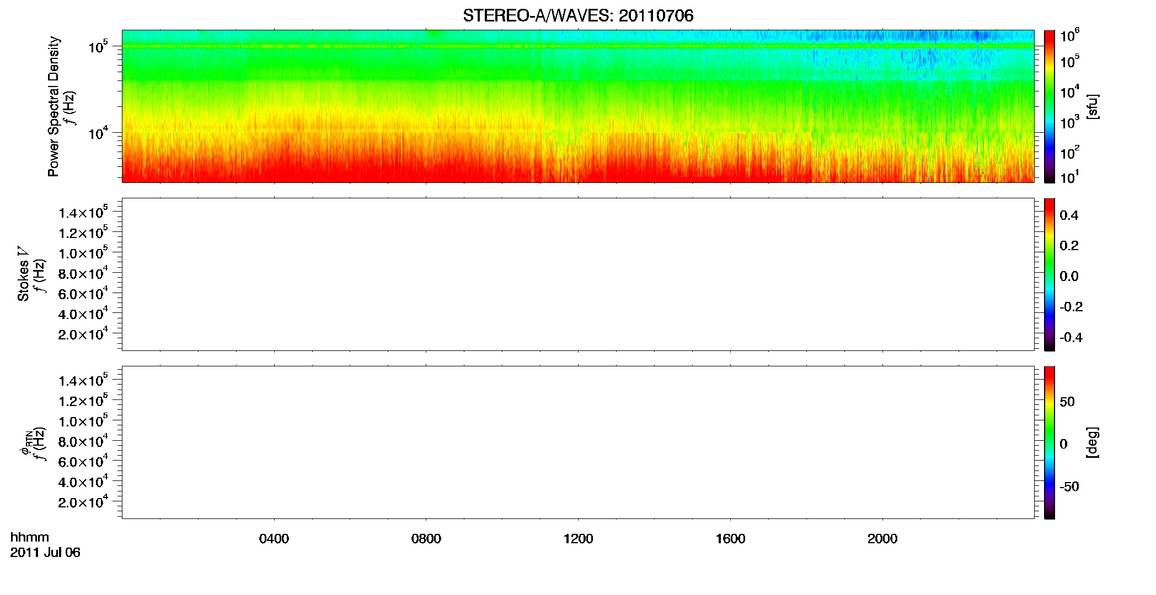Click the 0.4 colorbar tick label
Screen dimensions: 1156x595
pos(1069,215)
